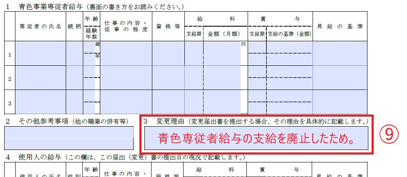This screenshot has width=407, height=177.
Task: Click row 1 昇給の基準 field
Action: tap(340, 53)
